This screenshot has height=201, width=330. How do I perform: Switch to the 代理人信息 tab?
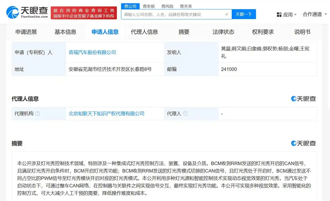click(144, 32)
